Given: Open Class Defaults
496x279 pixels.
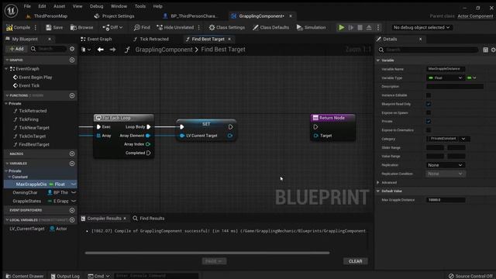Looking at the screenshot, I should (x=270, y=28).
